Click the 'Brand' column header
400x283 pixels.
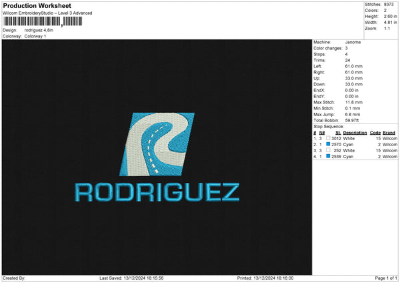pos(389,133)
